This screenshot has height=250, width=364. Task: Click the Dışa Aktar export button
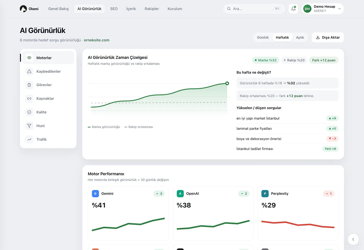(x=328, y=37)
